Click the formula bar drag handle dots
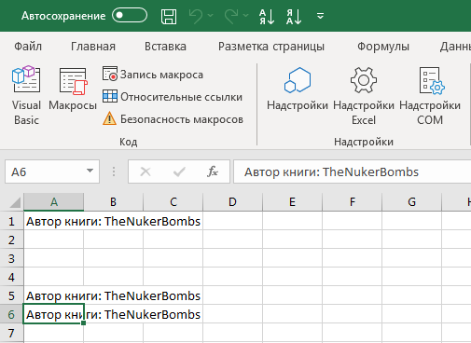471x343 pixels. [114, 171]
